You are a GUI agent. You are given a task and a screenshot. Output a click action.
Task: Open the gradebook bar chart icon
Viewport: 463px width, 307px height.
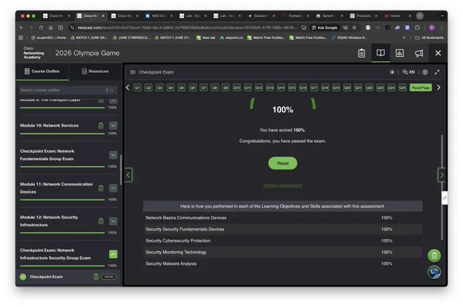(400, 53)
